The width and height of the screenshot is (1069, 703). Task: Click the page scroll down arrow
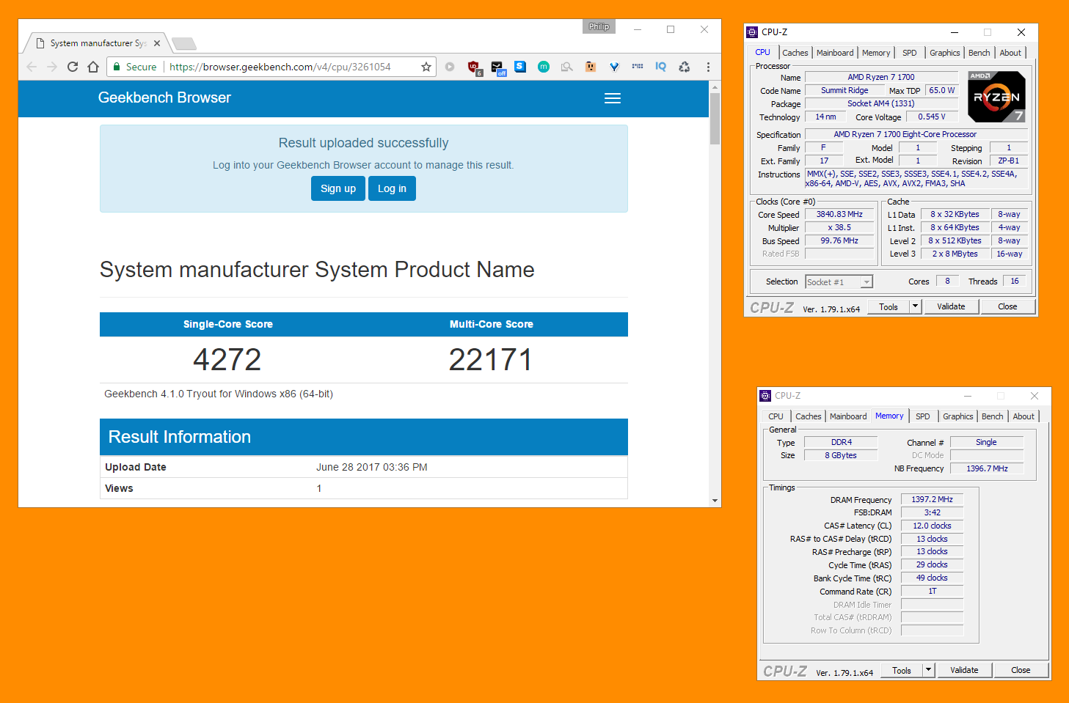point(715,501)
